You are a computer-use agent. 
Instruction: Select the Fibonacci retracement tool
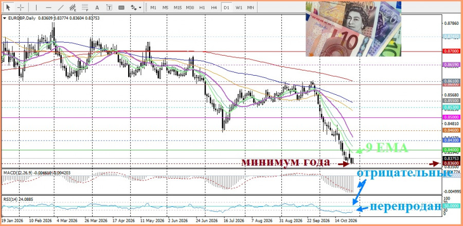point(85,7)
